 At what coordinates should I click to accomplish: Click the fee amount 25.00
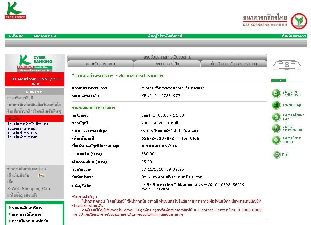click(x=147, y=162)
